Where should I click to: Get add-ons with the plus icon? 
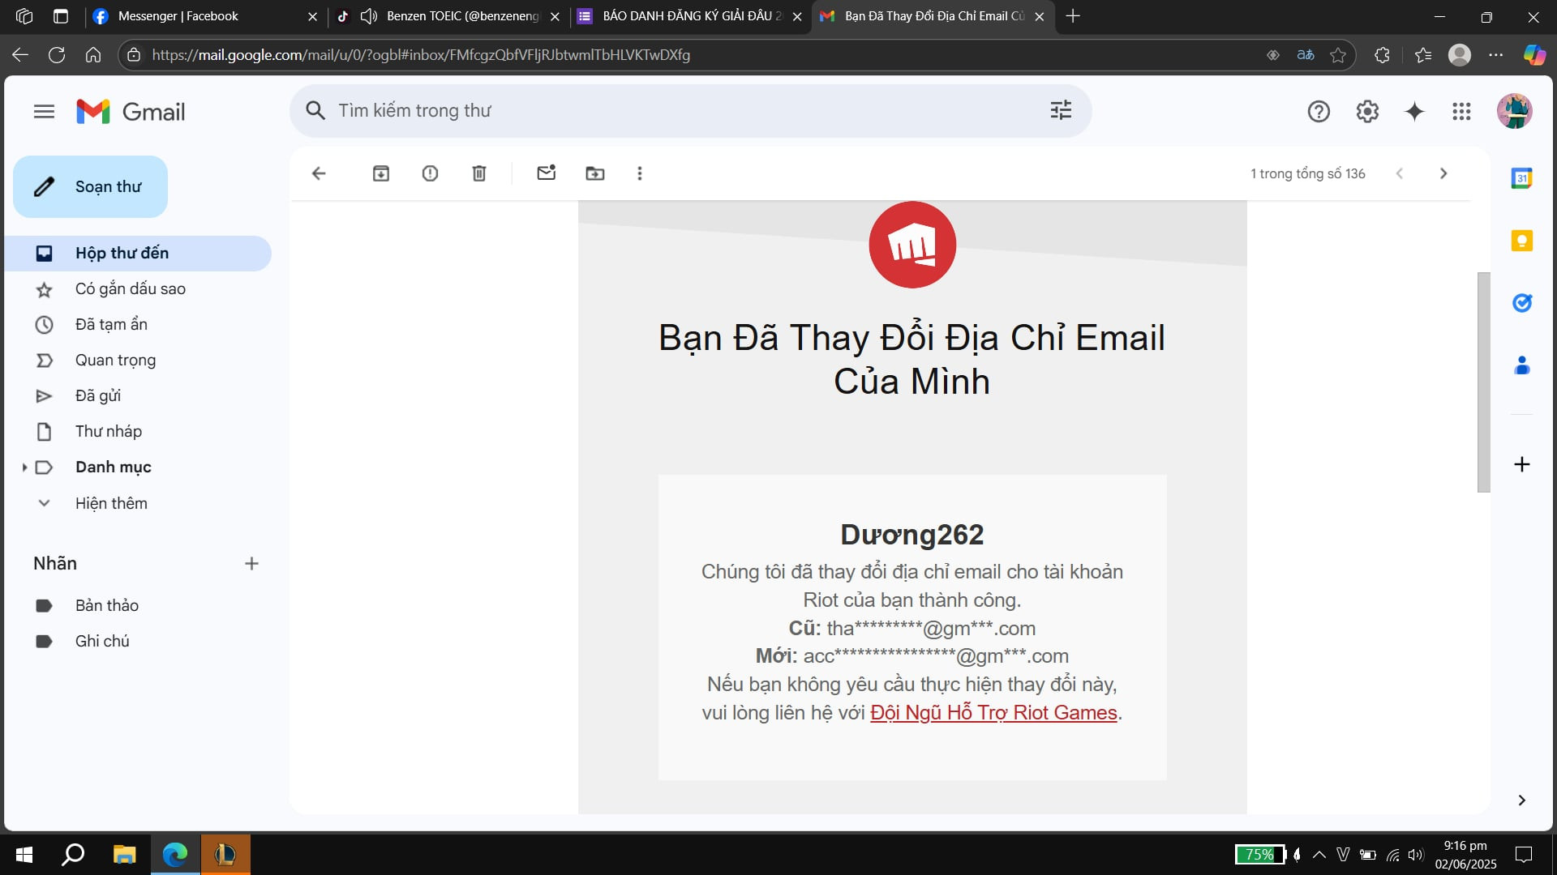[x=1522, y=464]
